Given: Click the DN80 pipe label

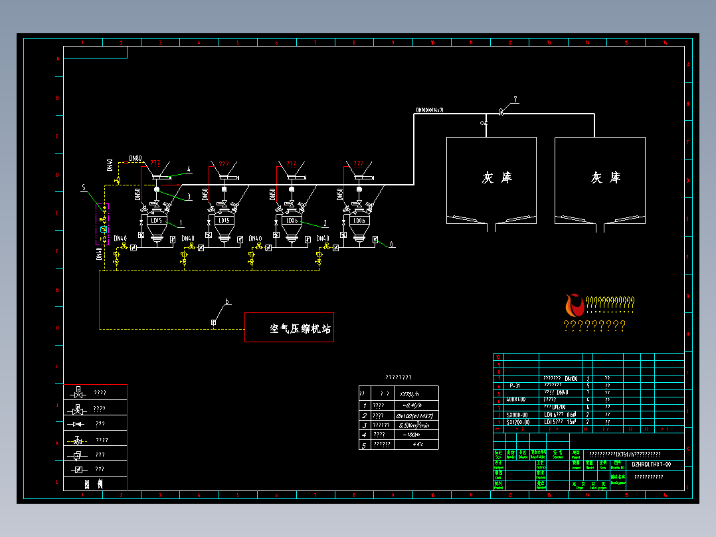Looking at the screenshot, I should pos(135,159).
